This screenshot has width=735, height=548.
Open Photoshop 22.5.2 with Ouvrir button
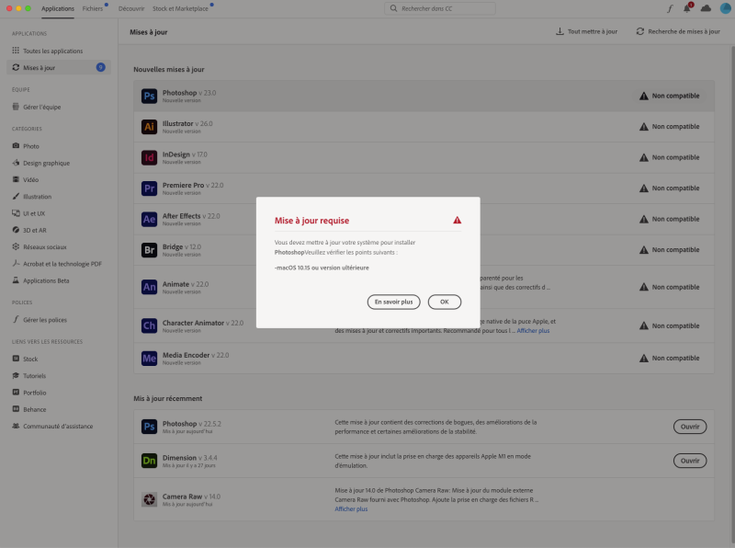(690, 427)
